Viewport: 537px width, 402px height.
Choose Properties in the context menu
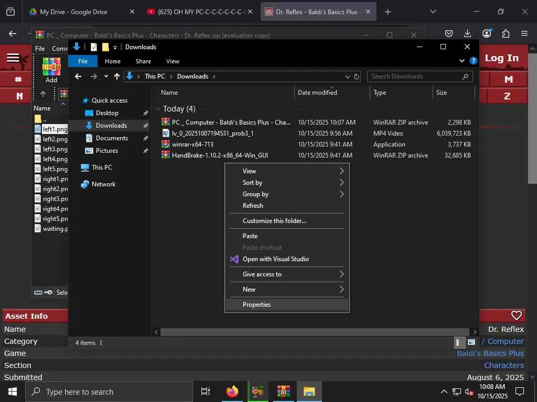[287, 305]
